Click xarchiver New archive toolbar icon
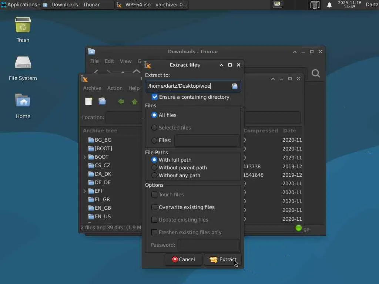 [x=88, y=101]
